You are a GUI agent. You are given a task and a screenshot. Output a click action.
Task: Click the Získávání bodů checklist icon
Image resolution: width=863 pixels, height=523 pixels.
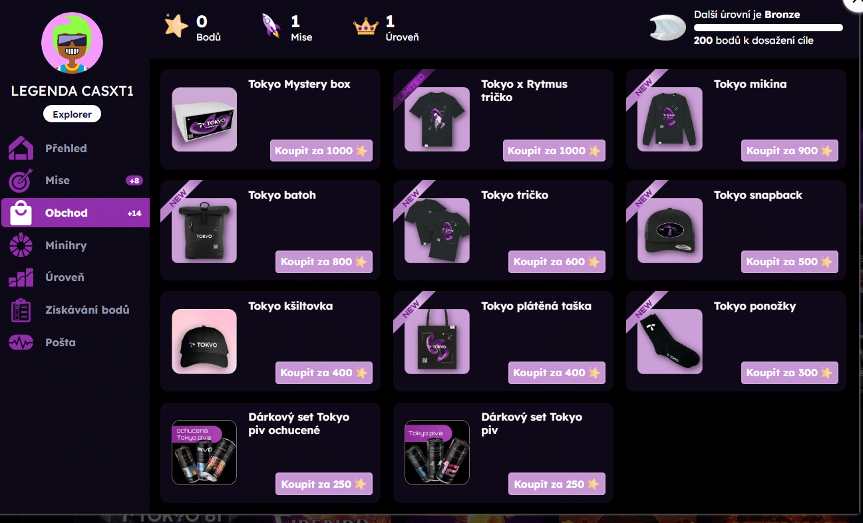pyautogui.click(x=21, y=310)
